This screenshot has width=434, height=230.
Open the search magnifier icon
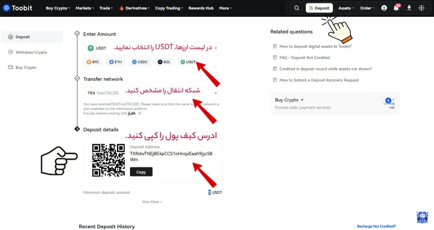(x=297, y=8)
